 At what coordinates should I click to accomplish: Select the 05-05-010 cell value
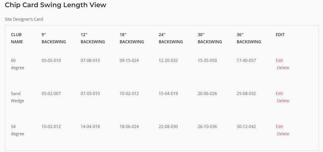pos(51,60)
